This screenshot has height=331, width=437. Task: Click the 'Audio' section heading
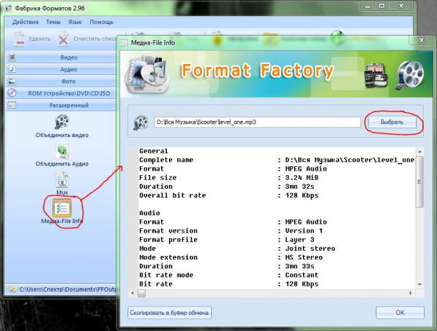pos(149,213)
